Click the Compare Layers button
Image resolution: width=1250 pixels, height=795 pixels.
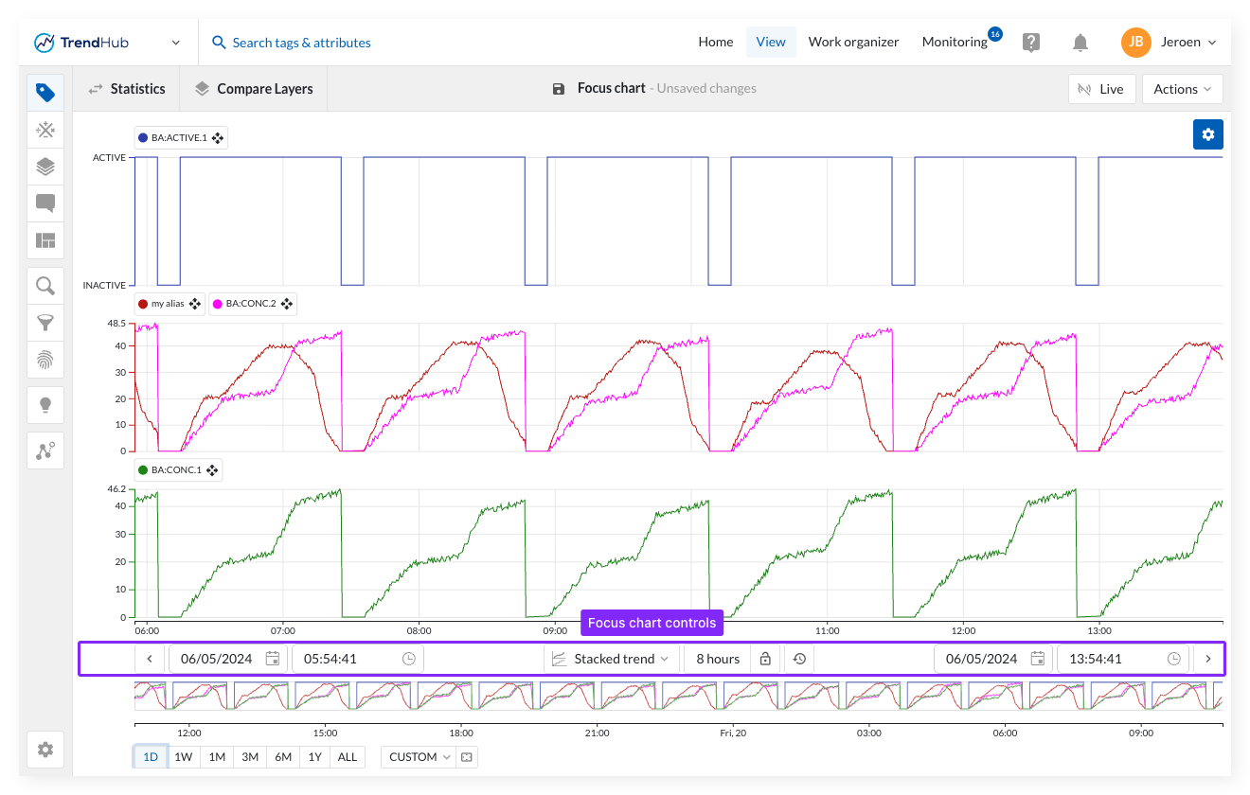coord(254,89)
